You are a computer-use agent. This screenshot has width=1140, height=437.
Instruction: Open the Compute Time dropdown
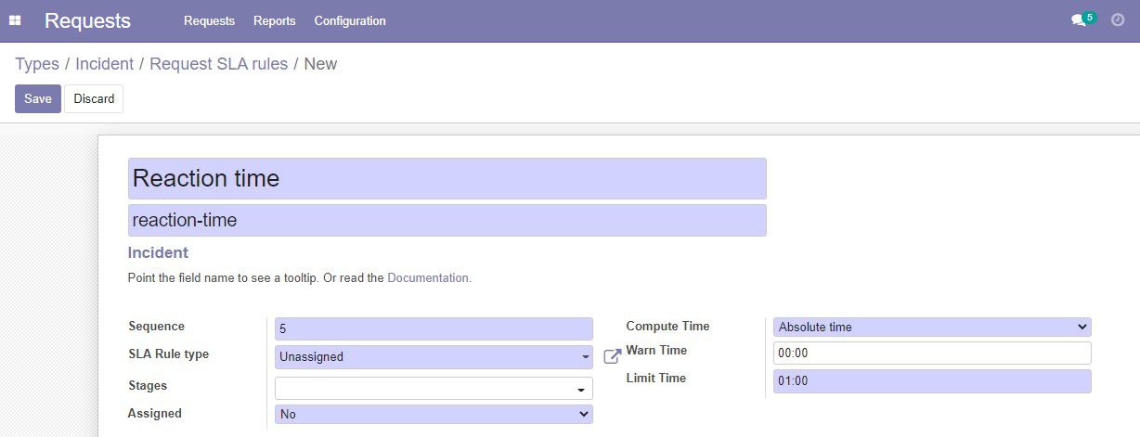932,327
